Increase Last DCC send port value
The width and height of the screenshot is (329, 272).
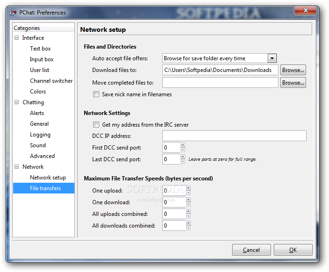tap(183, 157)
